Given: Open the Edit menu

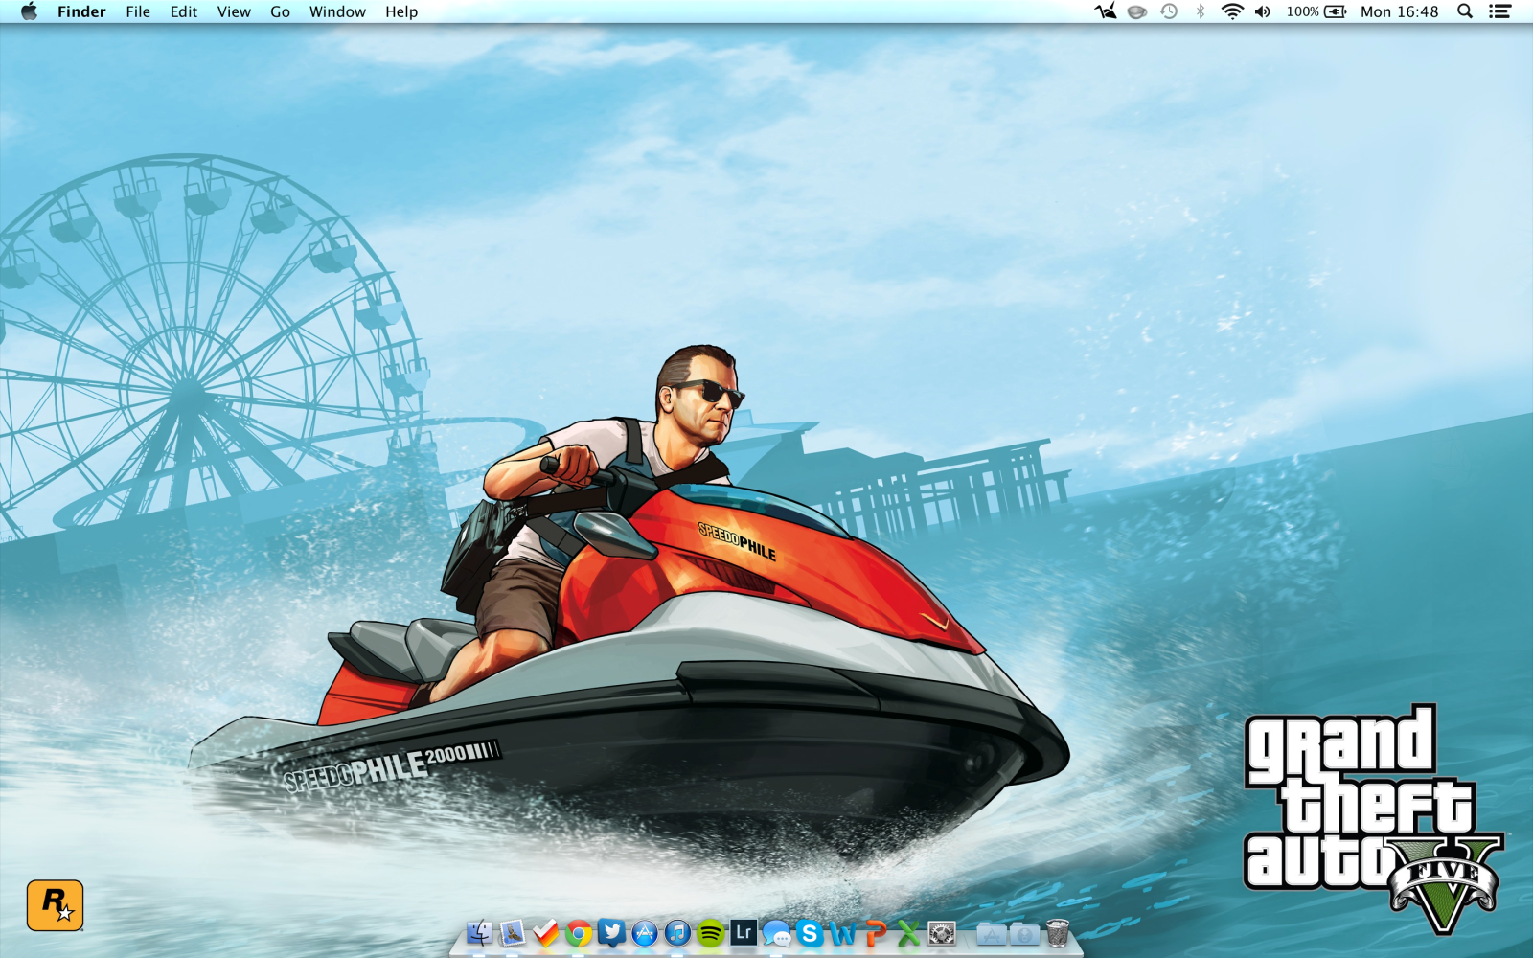Looking at the screenshot, I should (184, 11).
